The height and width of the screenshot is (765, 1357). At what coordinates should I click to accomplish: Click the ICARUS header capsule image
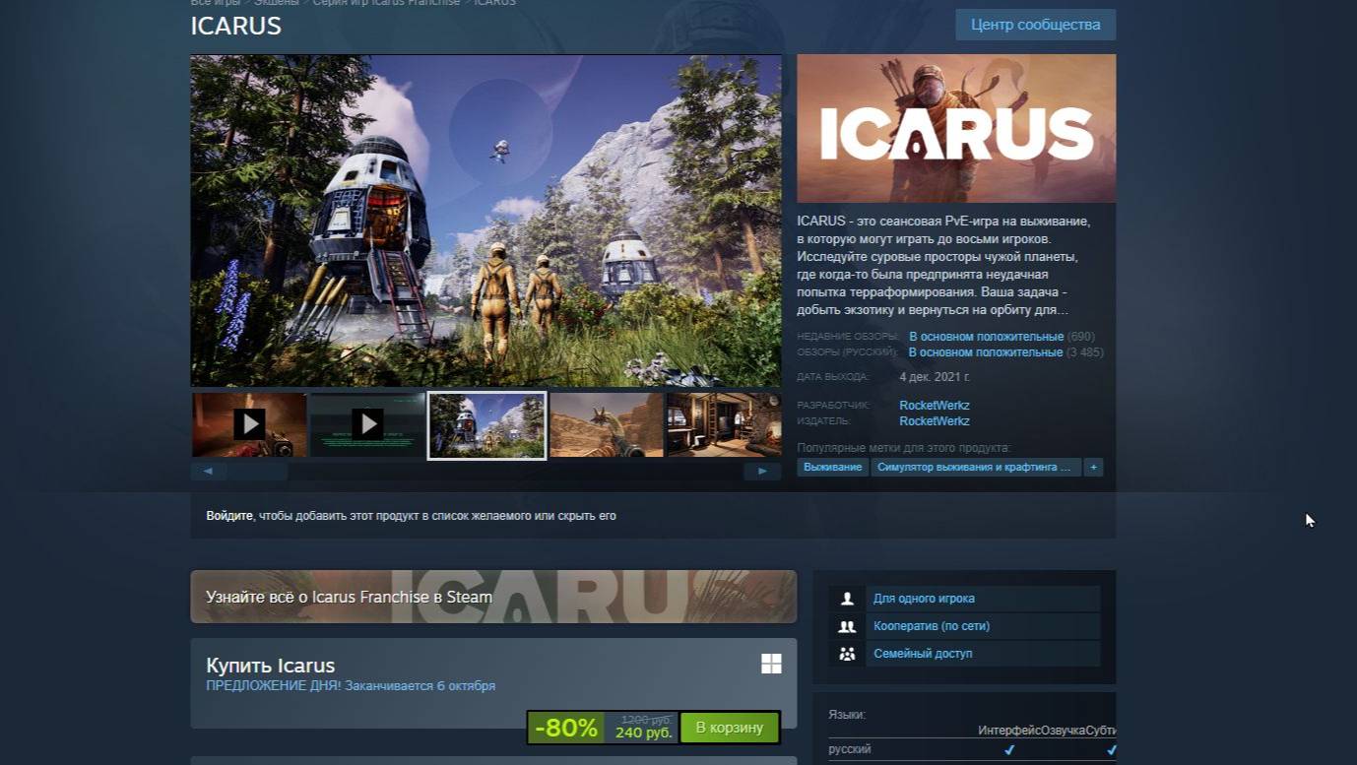956,128
